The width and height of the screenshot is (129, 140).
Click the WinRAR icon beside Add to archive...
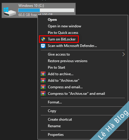pos(43,74)
